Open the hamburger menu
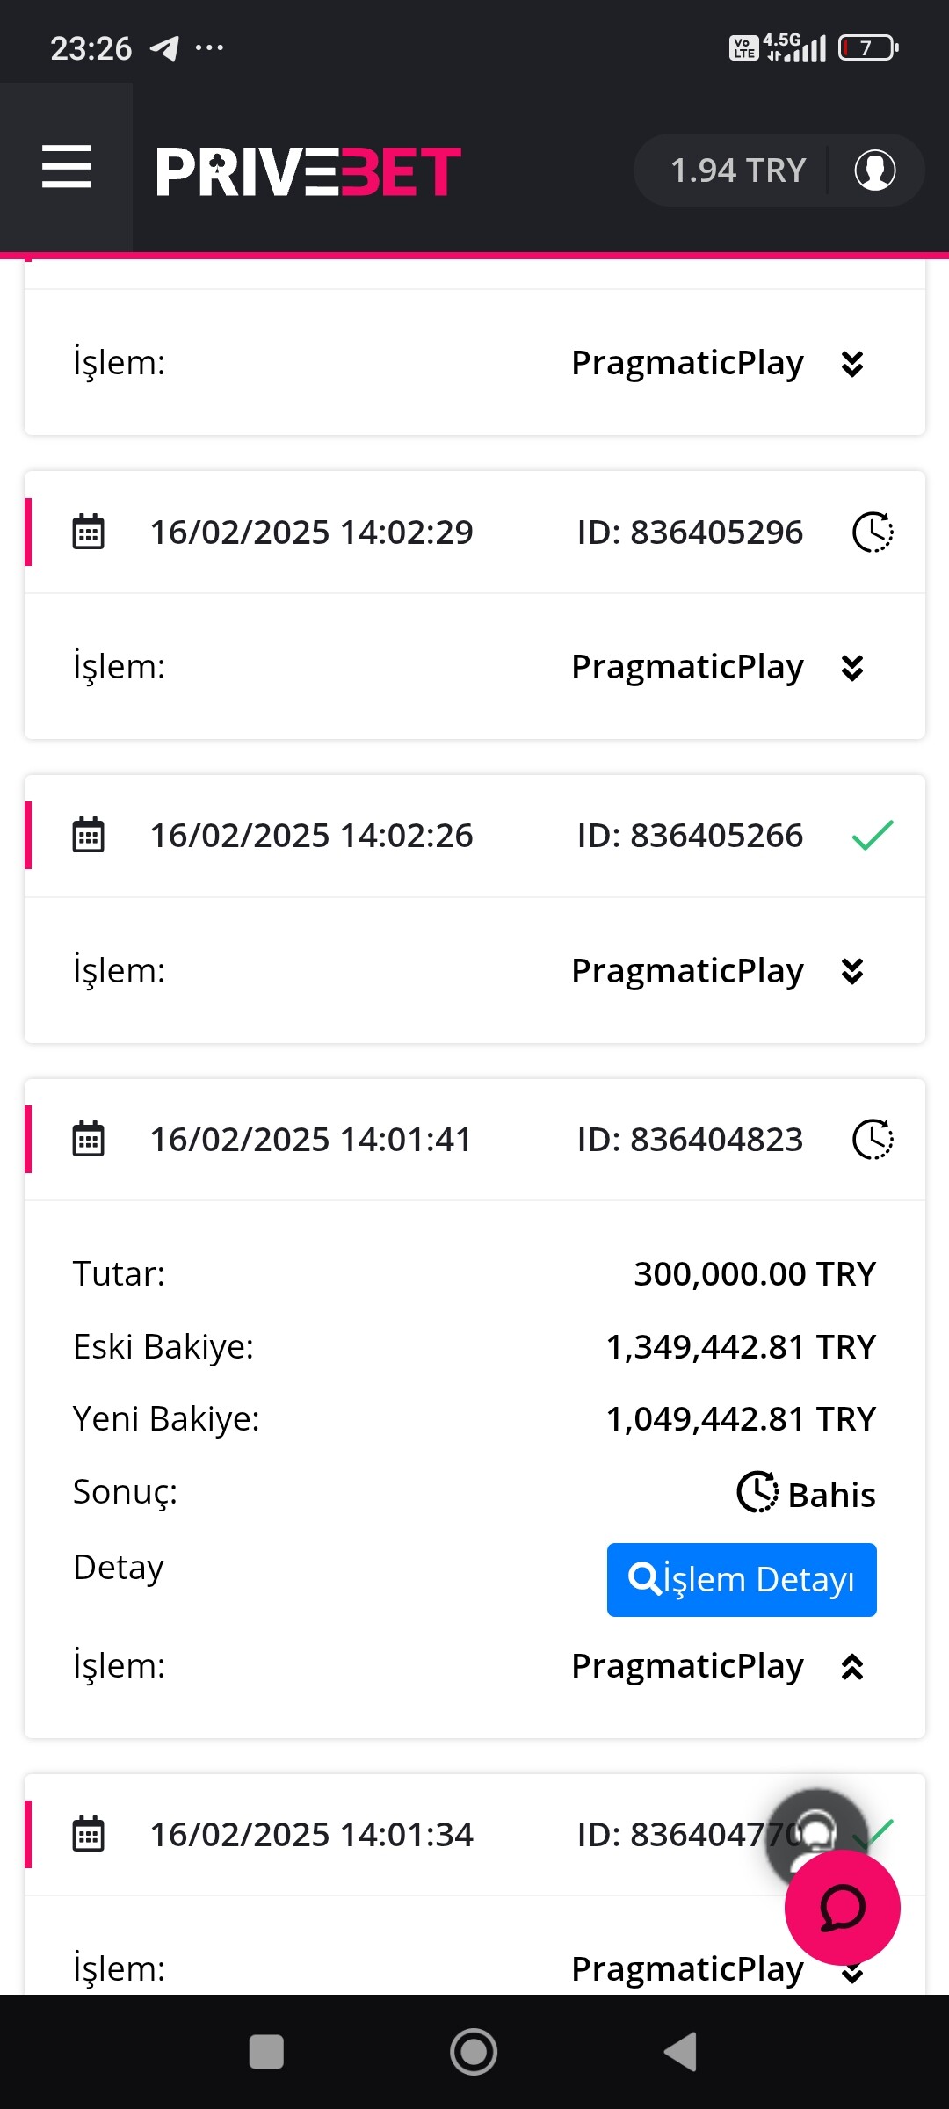Image resolution: width=949 pixels, height=2109 pixels. (67, 168)
